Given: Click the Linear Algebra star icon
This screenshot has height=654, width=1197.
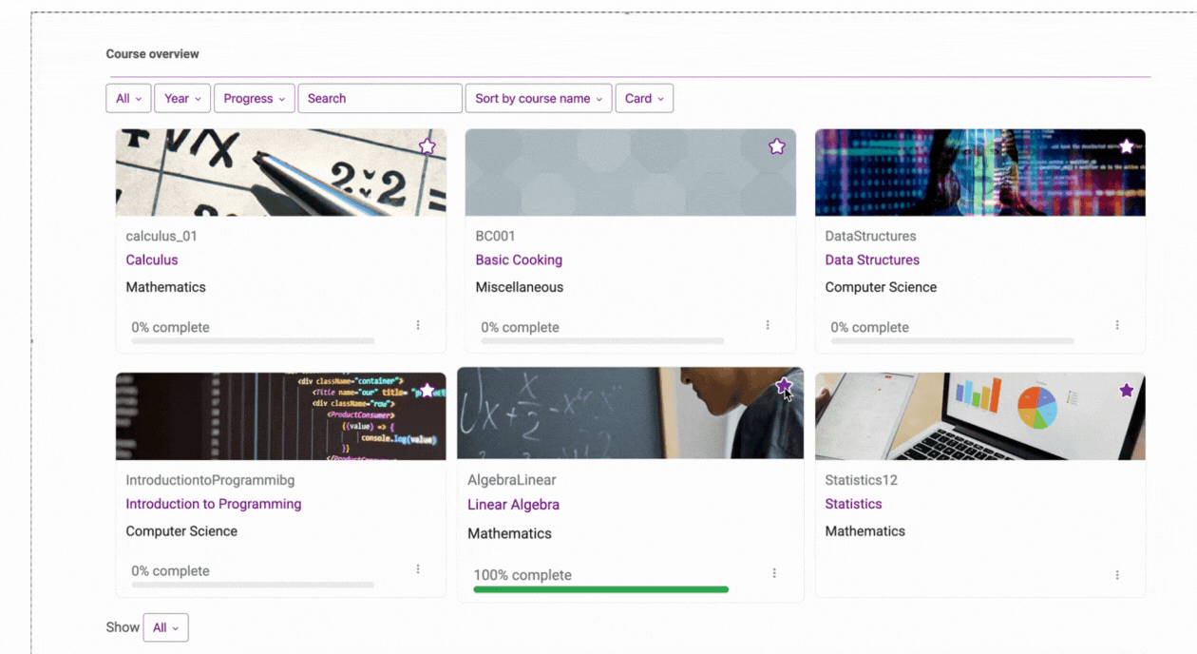Looking at the screenshot, I should (784, 385).
